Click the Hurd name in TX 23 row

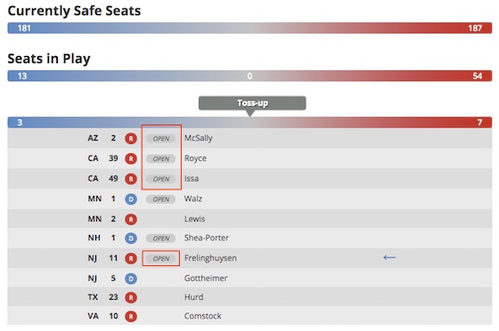point(194,297)
